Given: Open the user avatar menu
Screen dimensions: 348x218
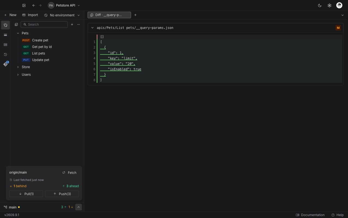Looking at the screenshot, I should (339, 5).
